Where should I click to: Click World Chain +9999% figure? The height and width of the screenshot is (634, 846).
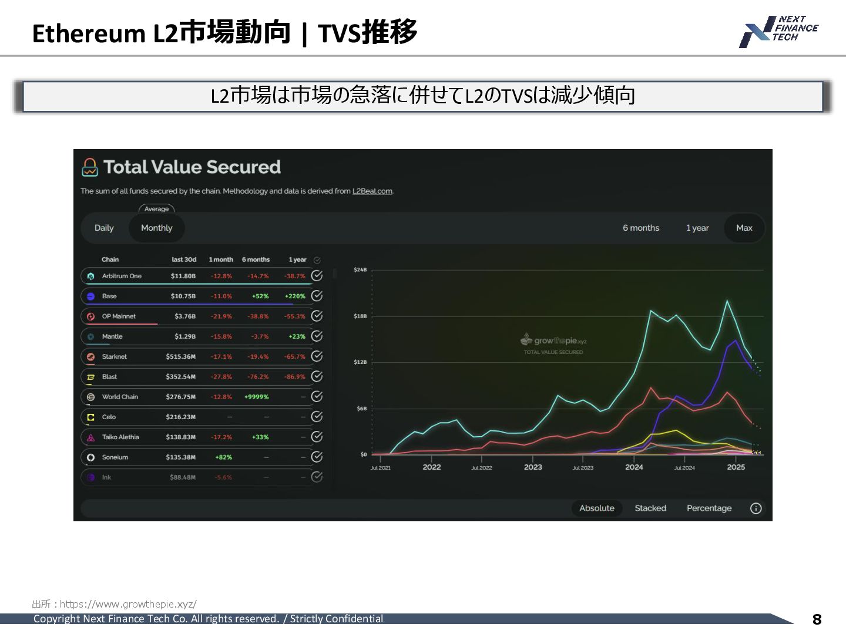click(x=257, y=397)
